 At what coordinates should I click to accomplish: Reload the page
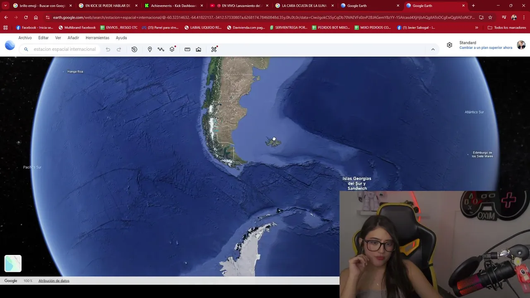pyautogui.click(x=26, y=17)
